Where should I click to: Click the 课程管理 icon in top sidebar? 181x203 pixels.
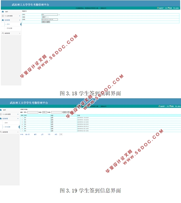point(3,33)
